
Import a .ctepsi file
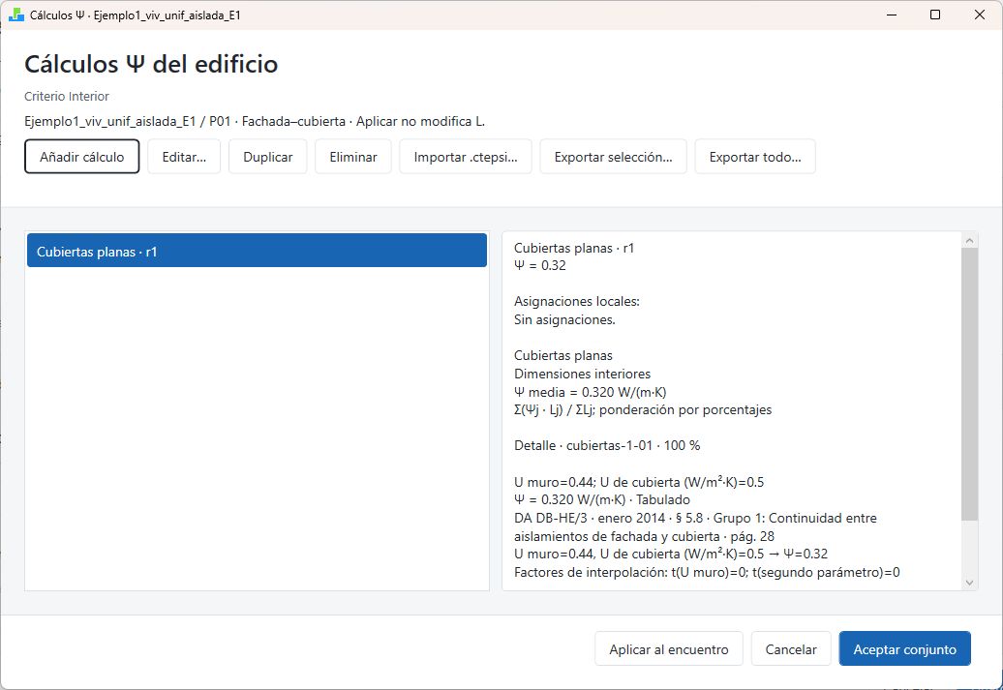tap(466, 157)
